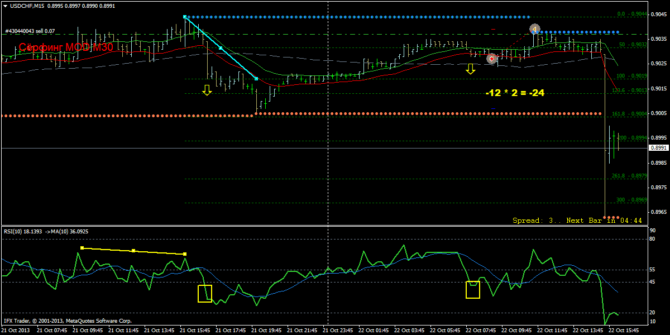The width and height of the screenshot is (670, 335).
Task: Click time axis label 21 Oct 15:45
Action: (x=196, y=331)
